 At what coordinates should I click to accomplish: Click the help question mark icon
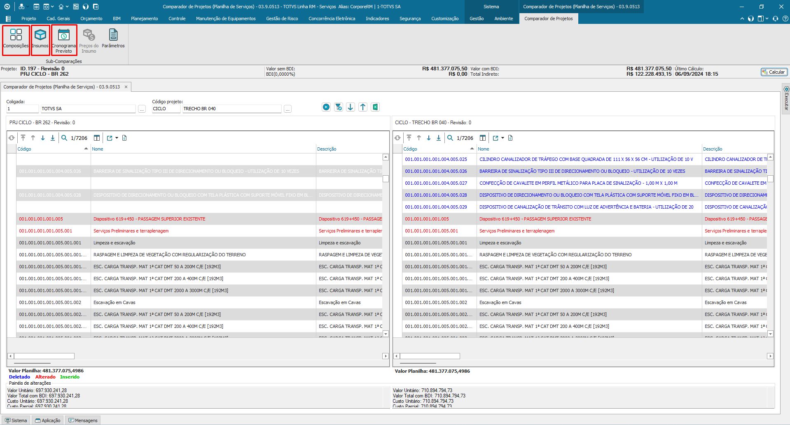[x=785, y=19]
